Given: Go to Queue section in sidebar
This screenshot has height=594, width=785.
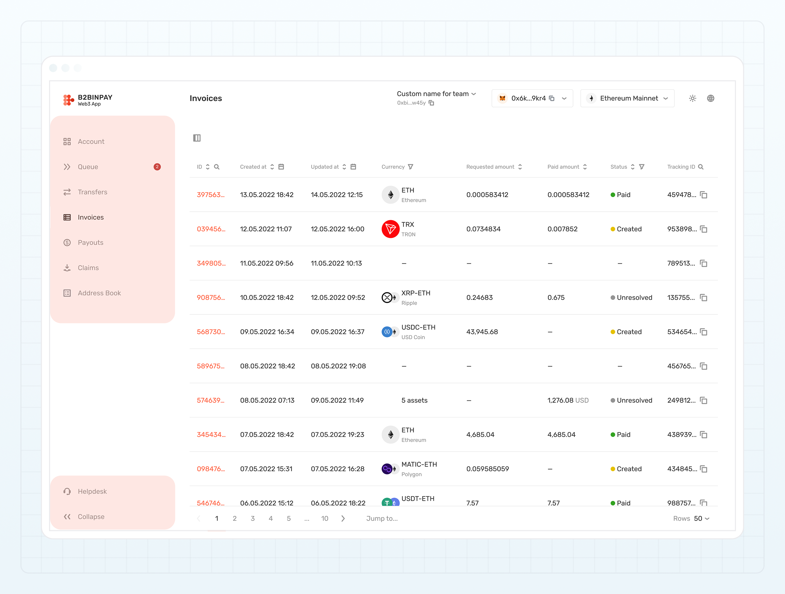Looking at the screenshot, I should [88, 167].
